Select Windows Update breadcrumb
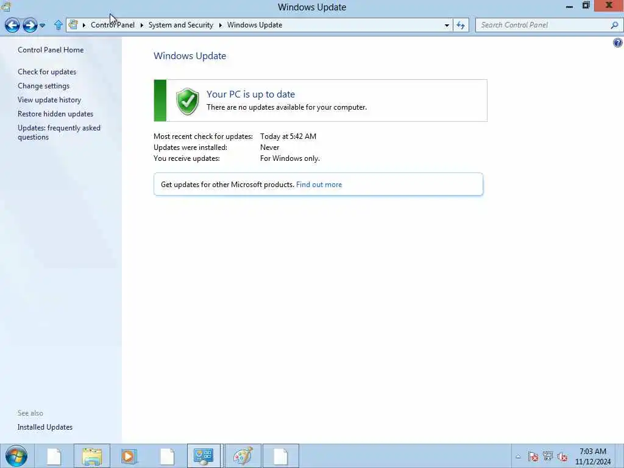Image resolution: width=624 pixels, height=468 pixels. pos(255,24)
